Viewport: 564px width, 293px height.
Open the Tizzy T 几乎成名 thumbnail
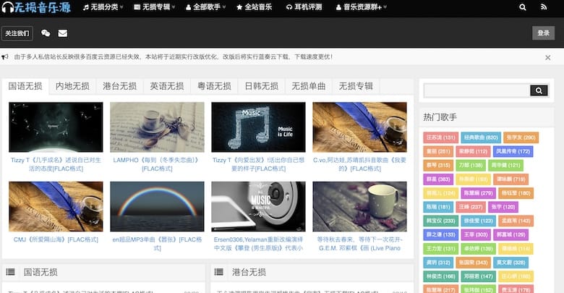coord(56,127)
